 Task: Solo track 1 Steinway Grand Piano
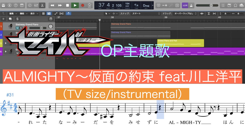[x=21, y=28]
